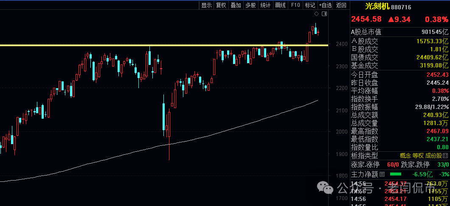Toggle the side panel layout icon

(x=324, y=14)
